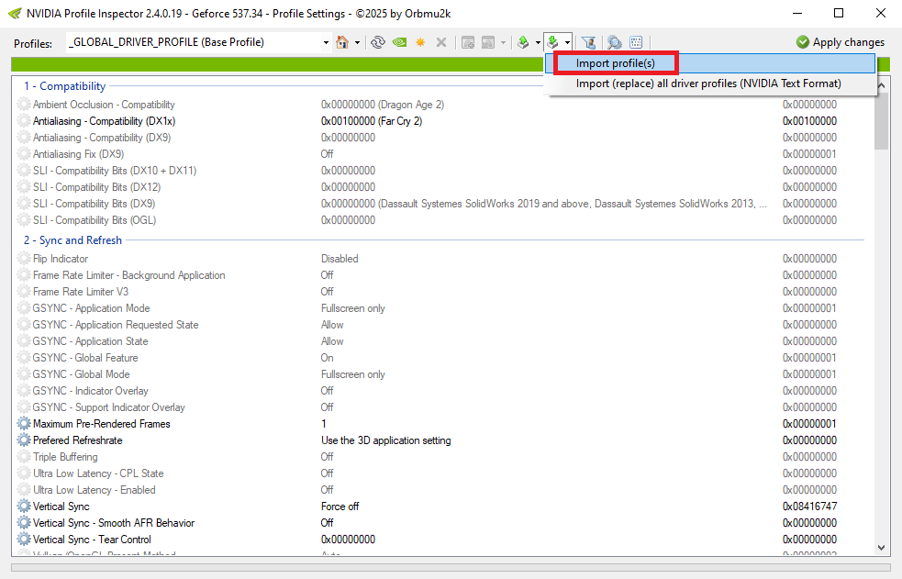Click Apply changes button

(x=841, y=42)
